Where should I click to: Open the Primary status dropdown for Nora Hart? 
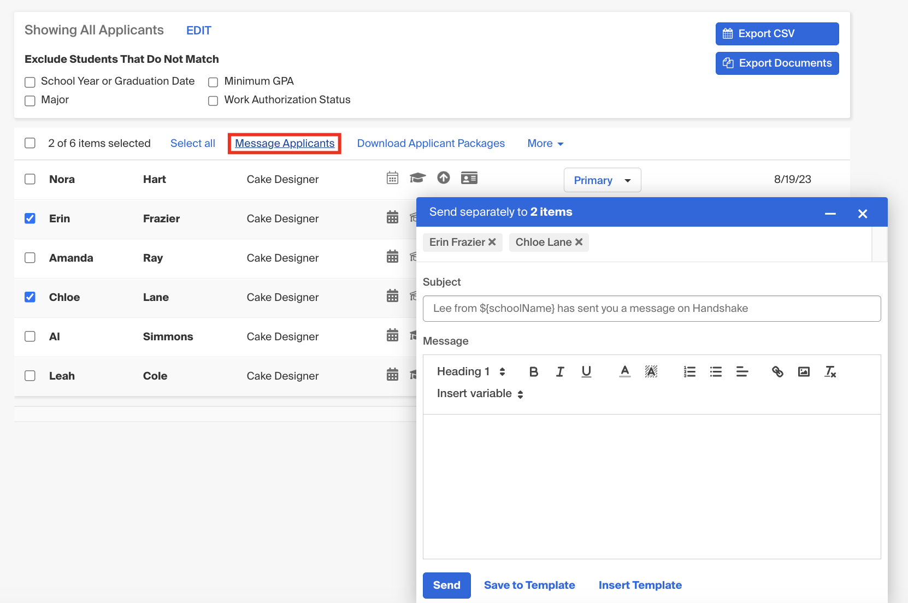click(602, 180)
